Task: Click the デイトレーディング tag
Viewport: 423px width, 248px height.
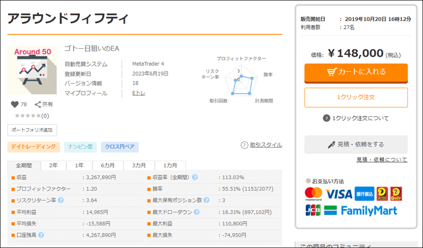Action: click(34, 147)
